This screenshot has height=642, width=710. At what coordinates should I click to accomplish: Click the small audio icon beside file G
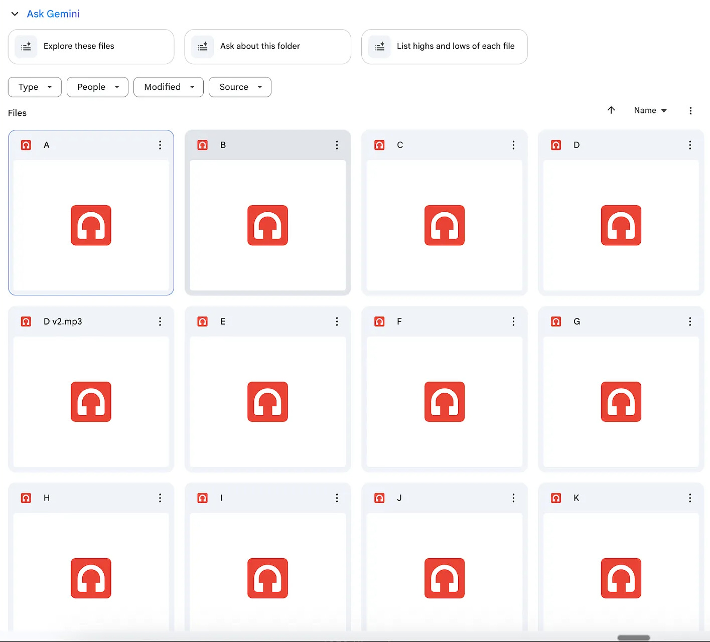tap(556, 322)
